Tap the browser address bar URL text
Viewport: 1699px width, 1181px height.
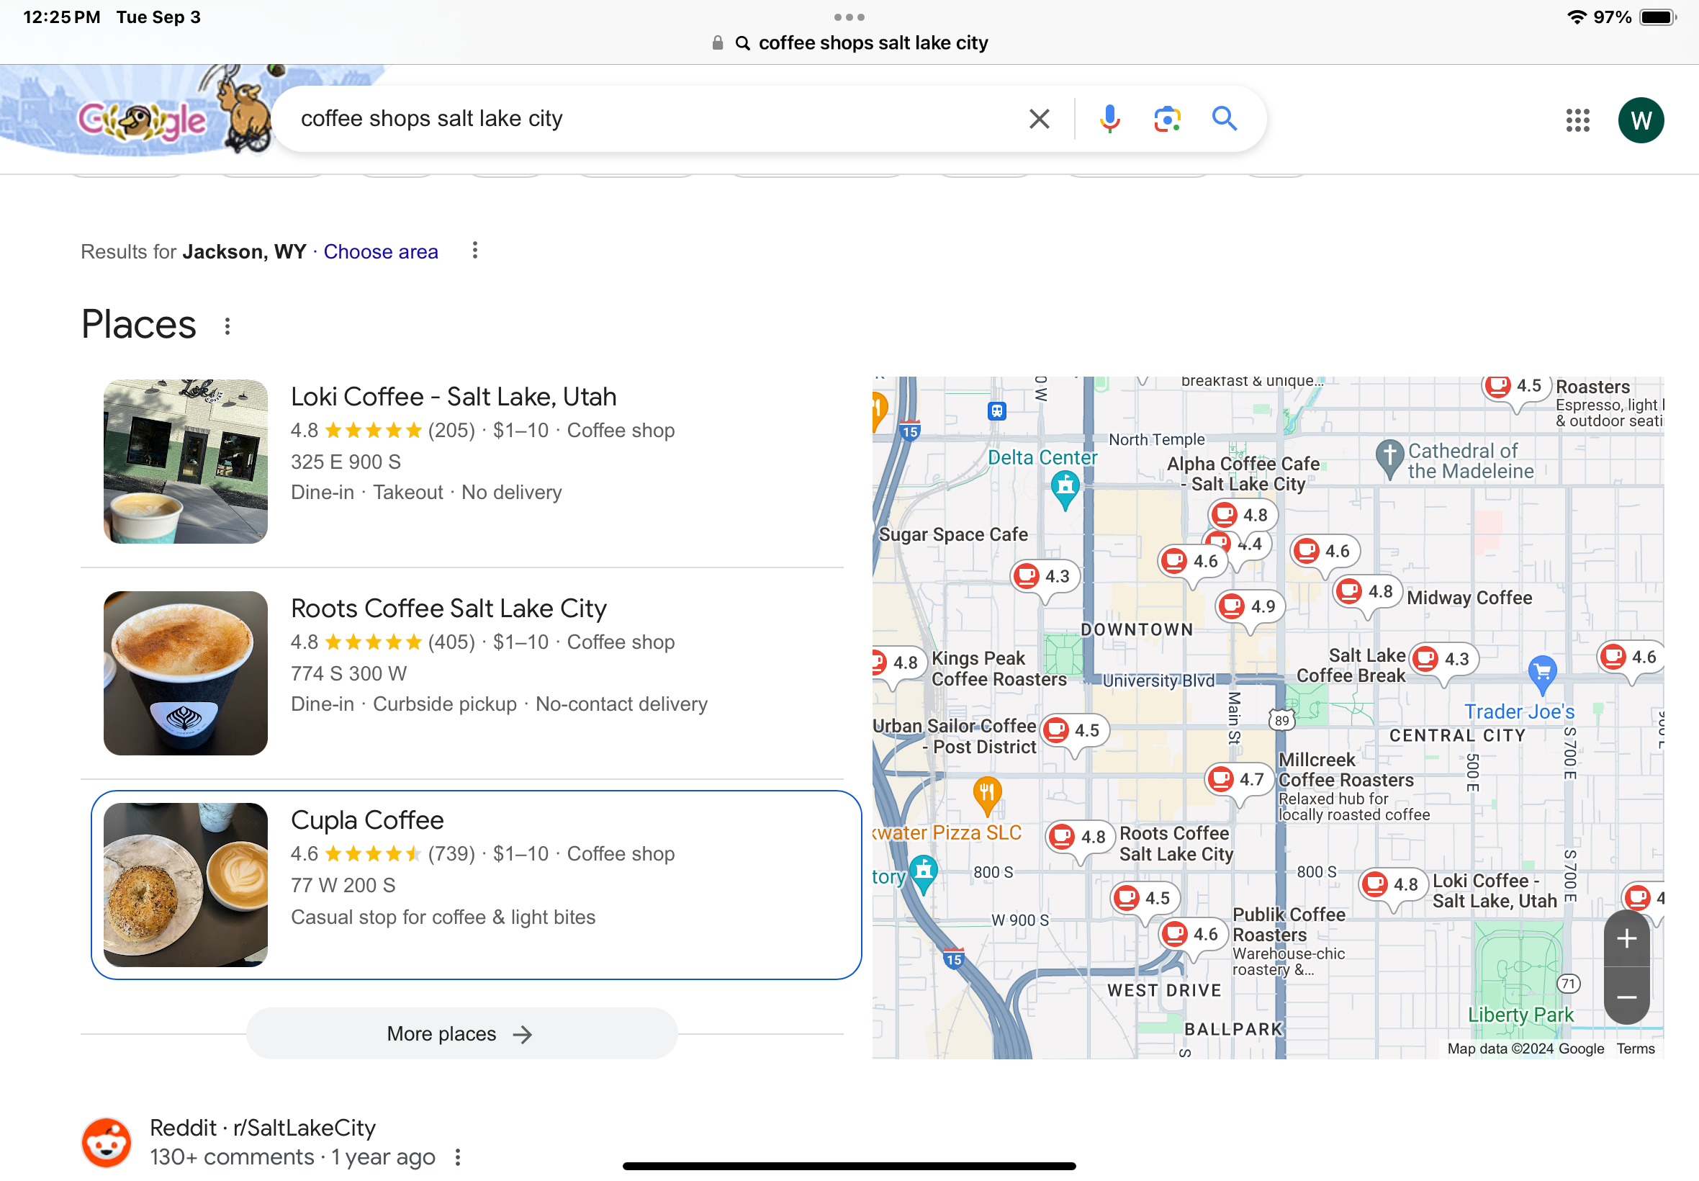[873, 43]
